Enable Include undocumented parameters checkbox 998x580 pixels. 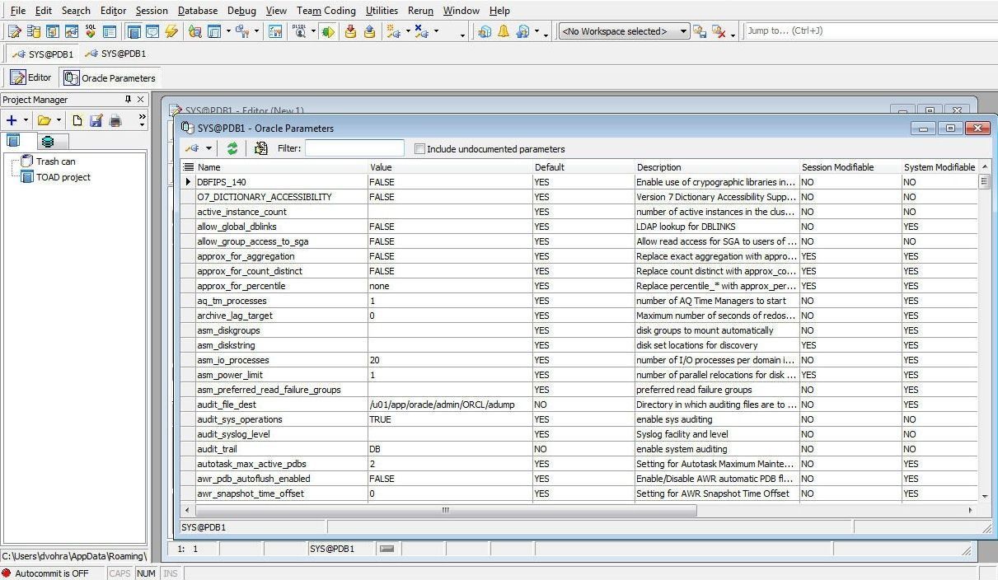tap(419, 149)
